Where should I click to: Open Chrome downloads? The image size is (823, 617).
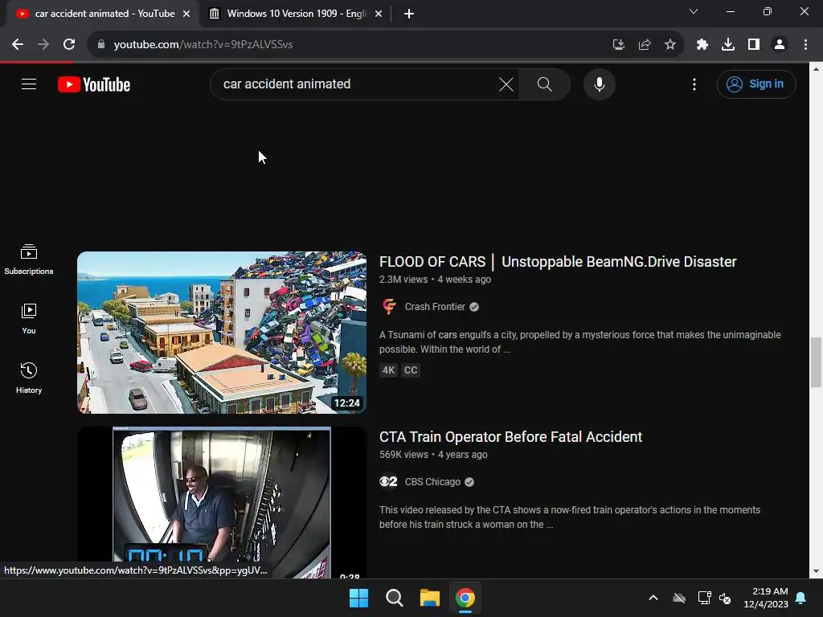(728, 45)
